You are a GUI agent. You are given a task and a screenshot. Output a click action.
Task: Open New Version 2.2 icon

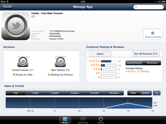pyautogui.click(x=60, y=61)
